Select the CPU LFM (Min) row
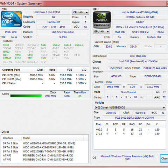This screenshot has height=168, width=168. coord(44,75)
